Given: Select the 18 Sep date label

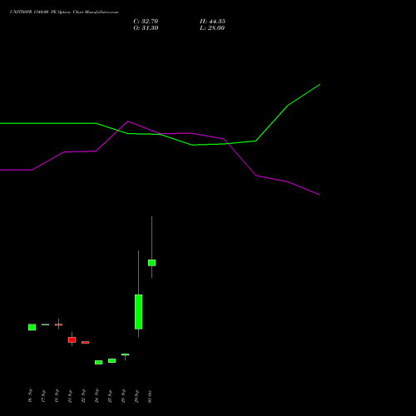Looking at the screenshot, I should [57, 396].
